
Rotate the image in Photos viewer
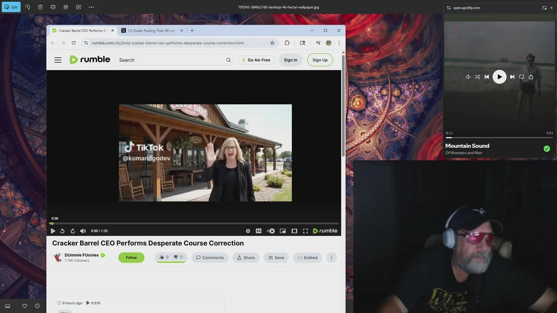click(x=27, y=7)
